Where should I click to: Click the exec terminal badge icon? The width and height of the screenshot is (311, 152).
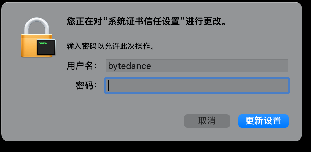coord(46,47)
